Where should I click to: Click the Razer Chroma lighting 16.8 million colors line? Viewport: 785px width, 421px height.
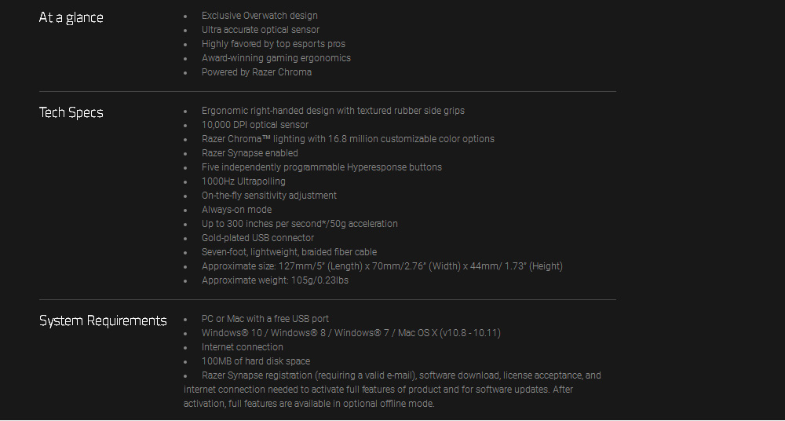(348, 139)
